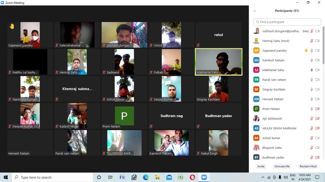Viewport: 325px width, 182px height.
Task: Show hidden icons in system tray
Action: click(263, 177)
